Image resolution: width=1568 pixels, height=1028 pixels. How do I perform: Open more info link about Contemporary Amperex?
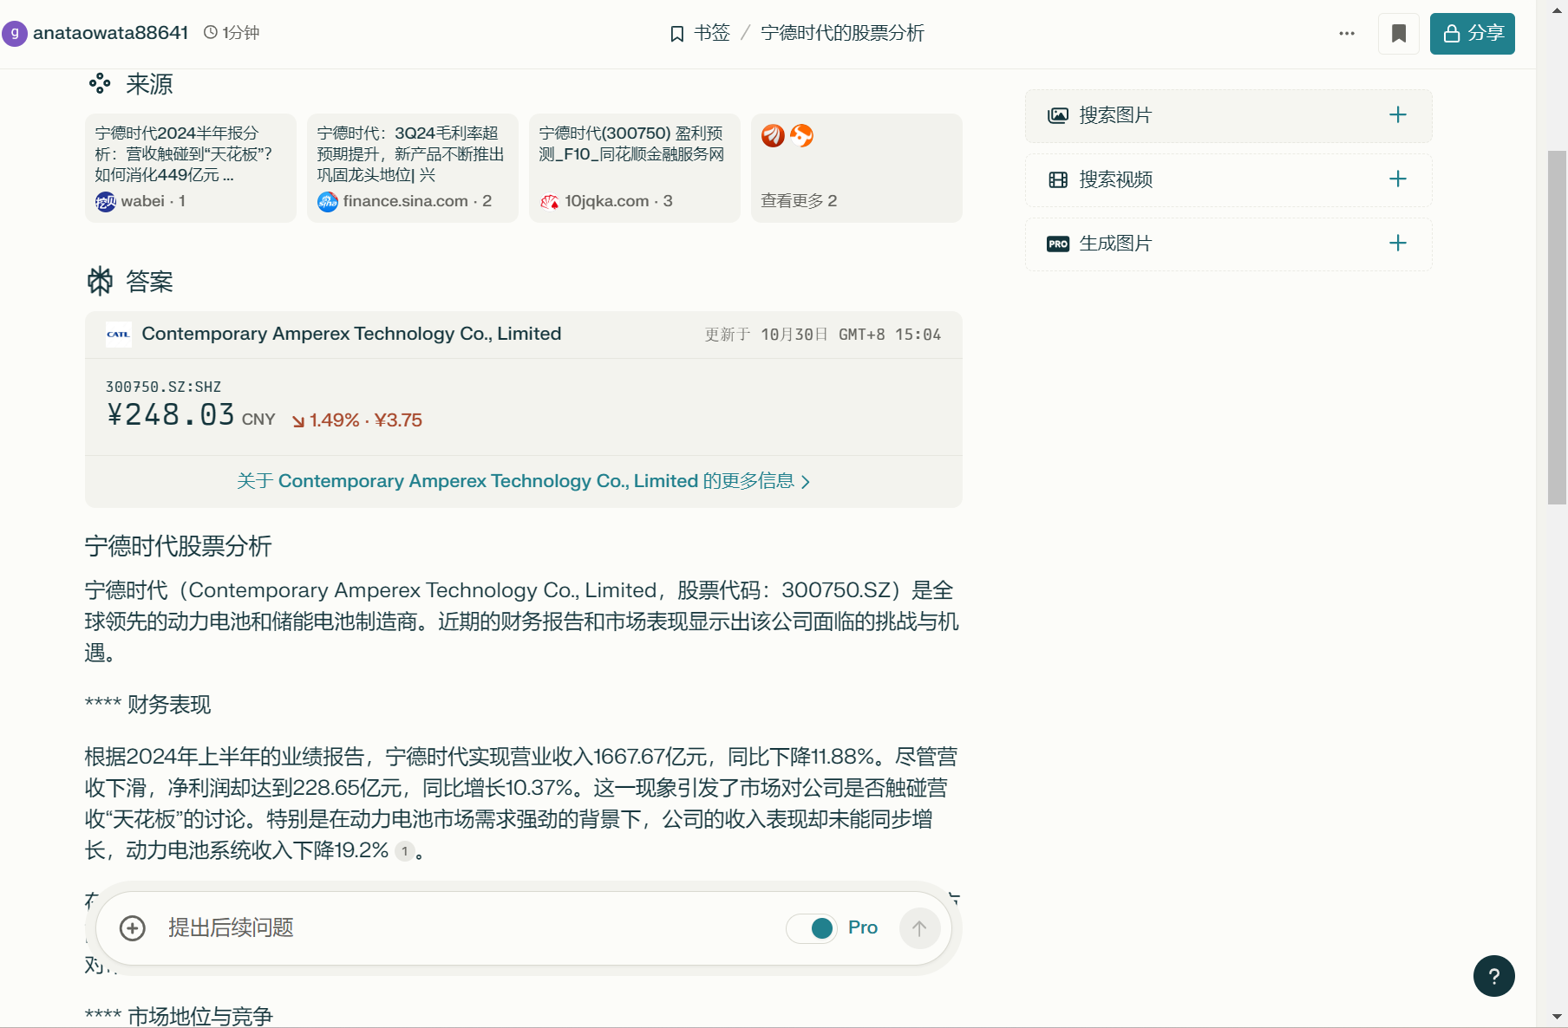(x=523, y=481)
